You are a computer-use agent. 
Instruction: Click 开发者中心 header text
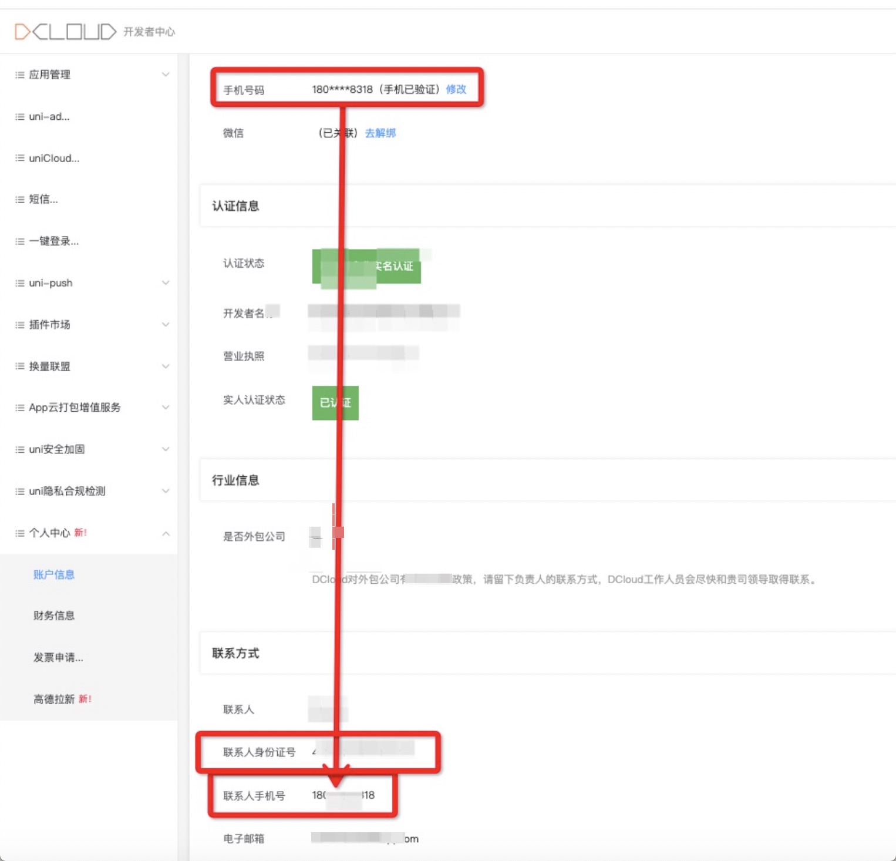(149, 32)
